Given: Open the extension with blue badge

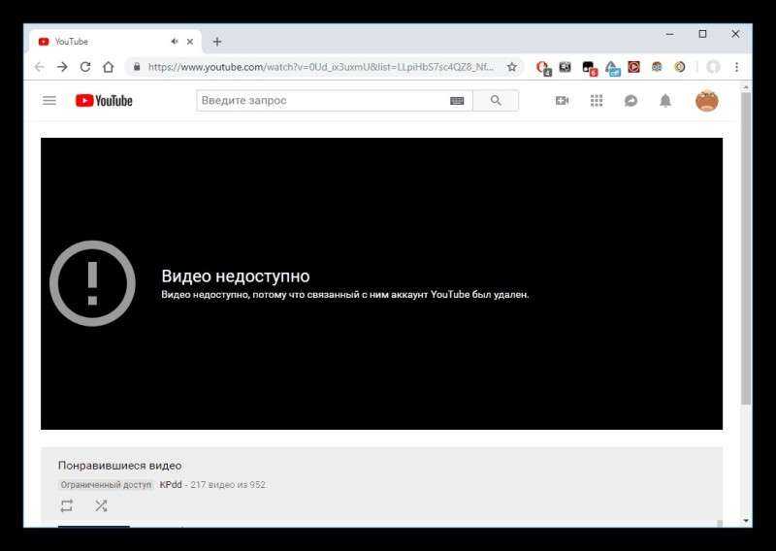Looking at the screenshot, I should [x=612, y=68].
